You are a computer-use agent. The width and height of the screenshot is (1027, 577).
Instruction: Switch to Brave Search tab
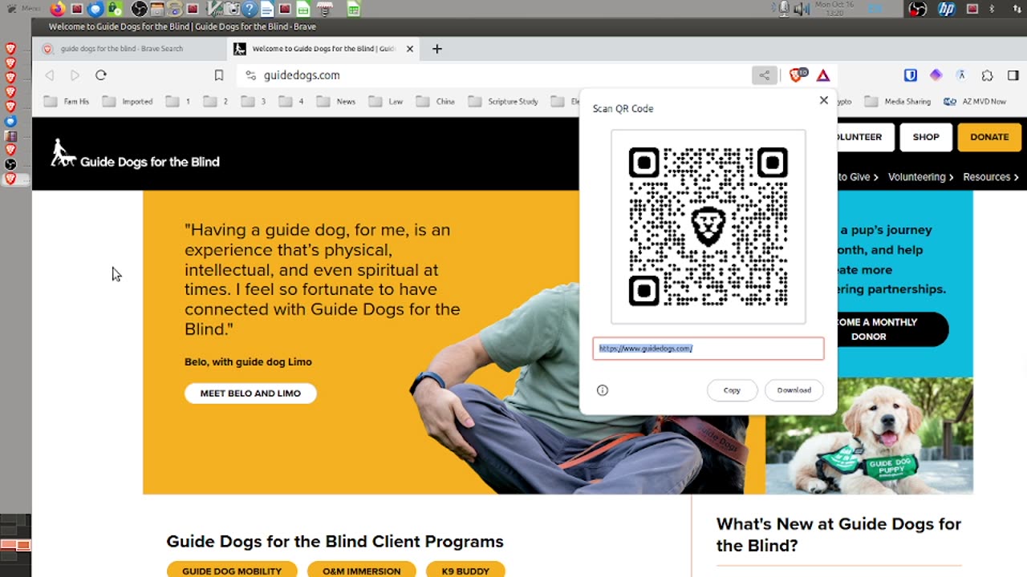coord(128,49)
